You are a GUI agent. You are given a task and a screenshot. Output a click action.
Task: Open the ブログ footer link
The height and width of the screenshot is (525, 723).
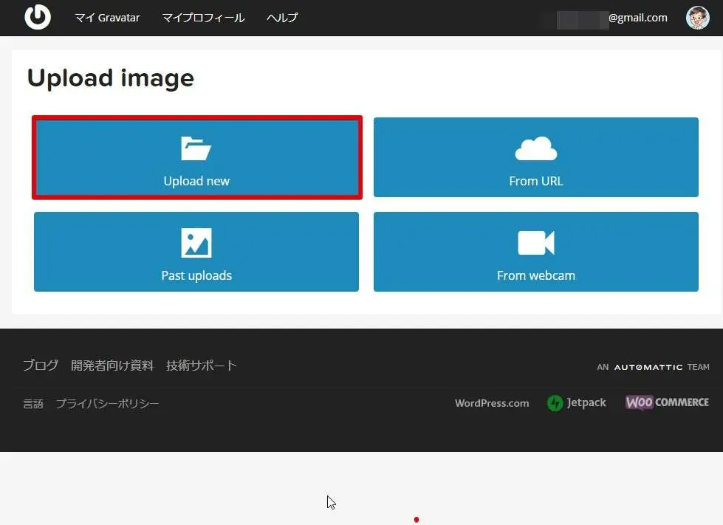click(40, 366)
